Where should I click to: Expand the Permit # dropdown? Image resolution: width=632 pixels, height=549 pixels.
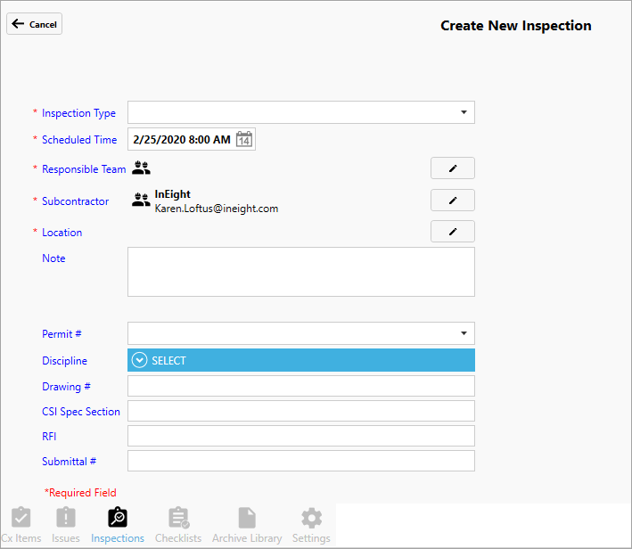coord(464,333)
